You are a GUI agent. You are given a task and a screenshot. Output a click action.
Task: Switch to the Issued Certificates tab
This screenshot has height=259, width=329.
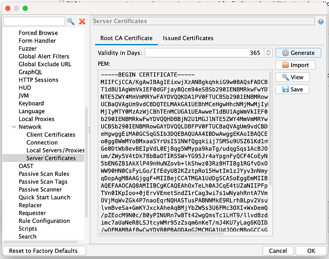[188, 38]
